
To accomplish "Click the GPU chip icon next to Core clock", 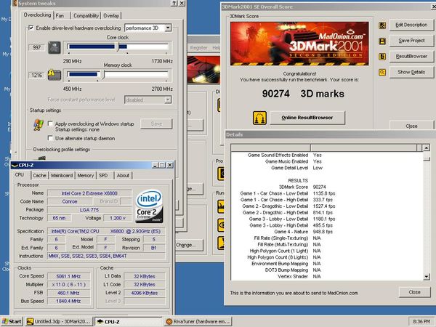I will [x=53, y=47].
